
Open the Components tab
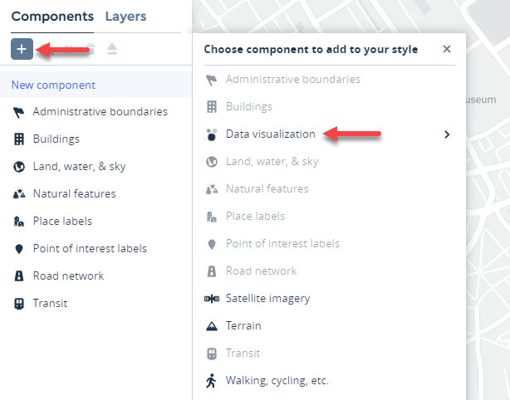click(x=52, y=17)
